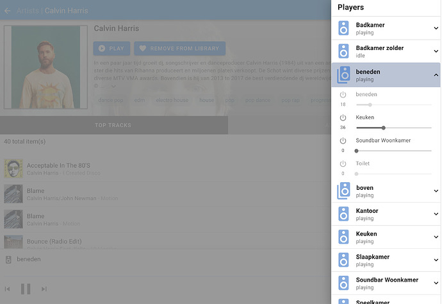Expand the artist biography chevron
This screenshot has width=442, height=304.
click(113, 86)
